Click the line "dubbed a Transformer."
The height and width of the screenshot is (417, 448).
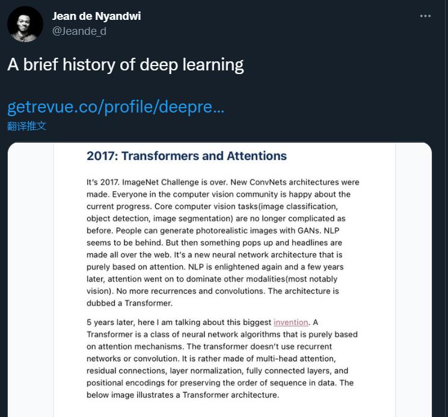coord(129,303)
